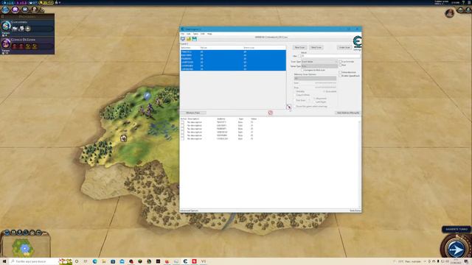Toggle Pause the game while scanning
Image resolution: width=472 pixels, height=265 pixels.
tap(295, 106)
